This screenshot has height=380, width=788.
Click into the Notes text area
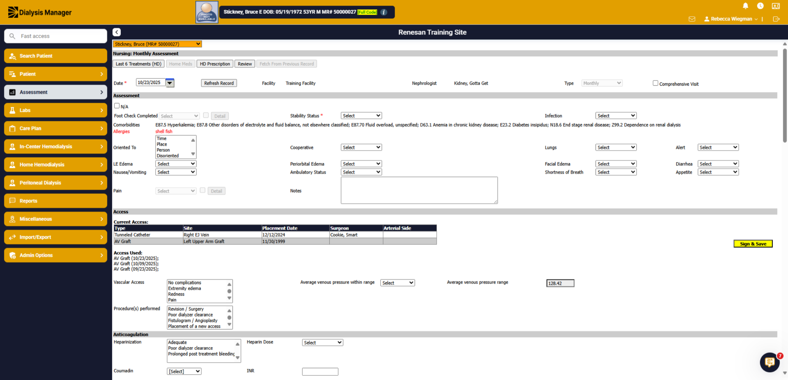click(419, 190)
